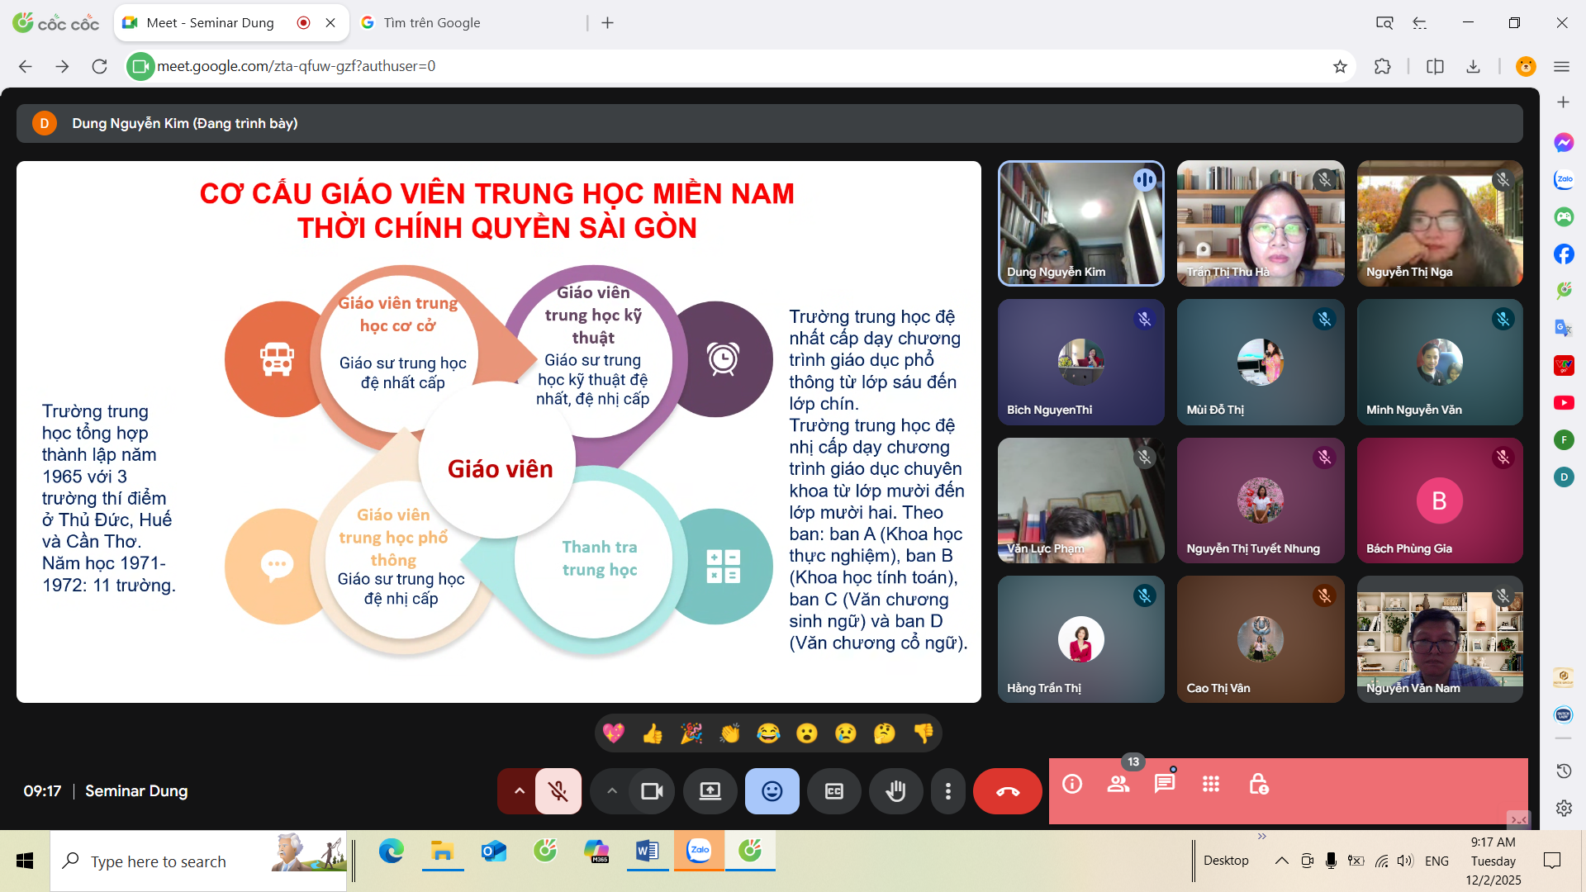
Task: Open the meeting details info icon
Action: (1072, 784)
